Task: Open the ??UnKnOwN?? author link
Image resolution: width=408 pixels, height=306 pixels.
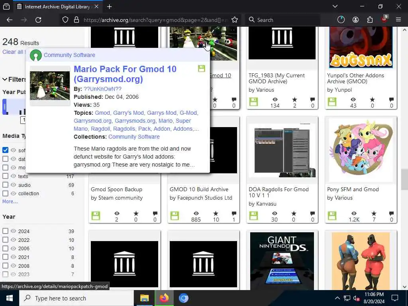Action: coord(102,89)
